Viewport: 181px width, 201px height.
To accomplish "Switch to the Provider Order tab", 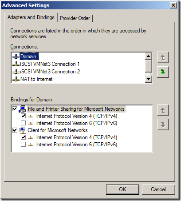I will point(75,18).
